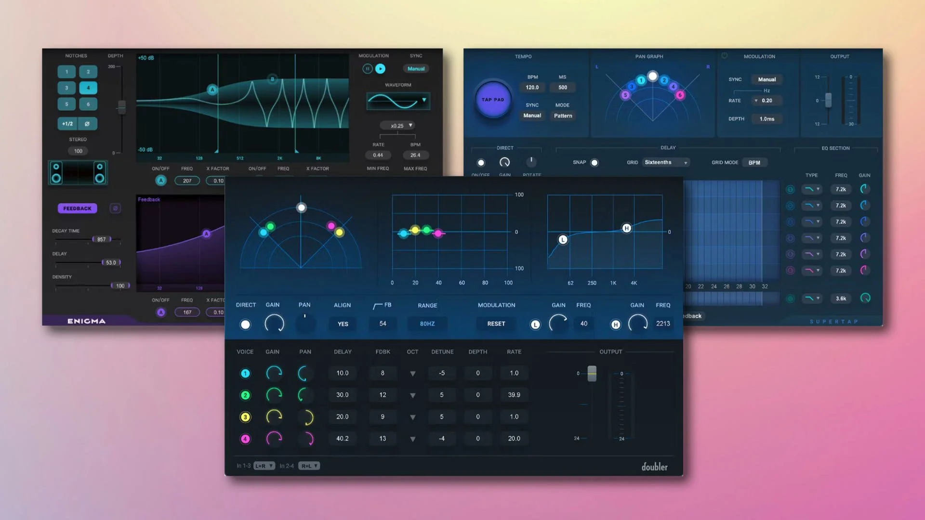Screen dimensions: 925x520
Task: Toggle the Direct on/off switch in Doubler
Action: [245, 324]
